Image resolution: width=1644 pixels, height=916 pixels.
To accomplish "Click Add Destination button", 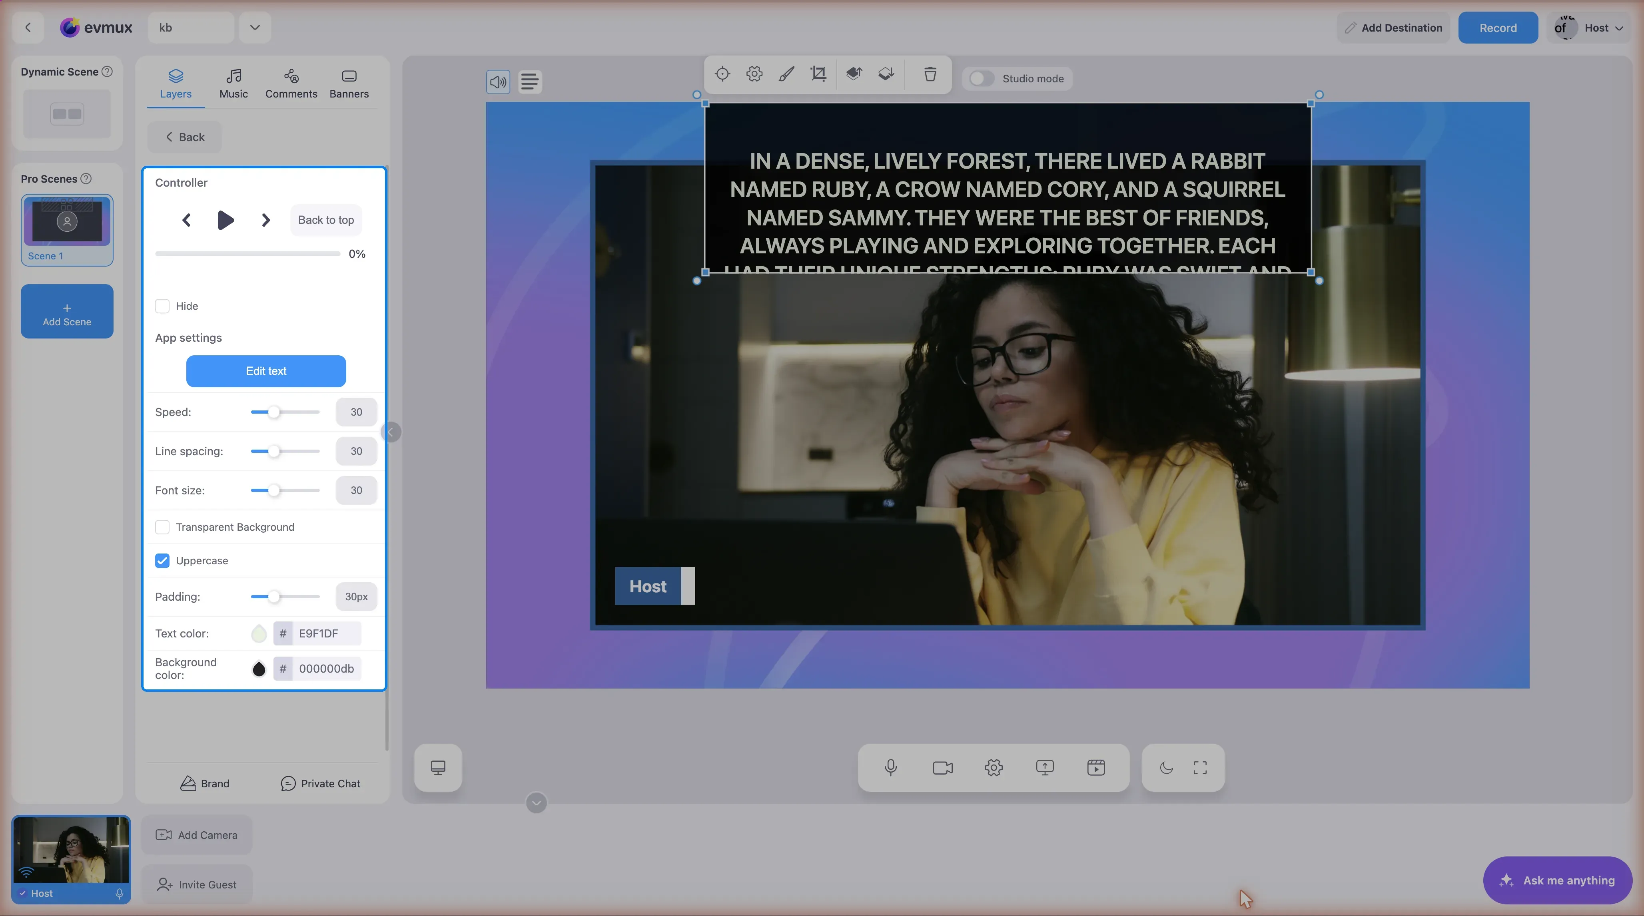I will click(1393, 28).
